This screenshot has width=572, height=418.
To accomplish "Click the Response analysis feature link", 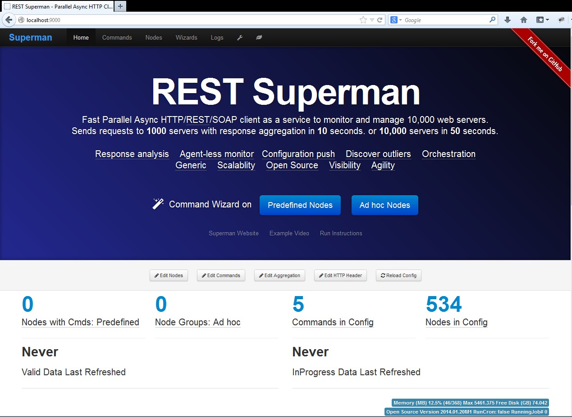I will click(132, 154).
